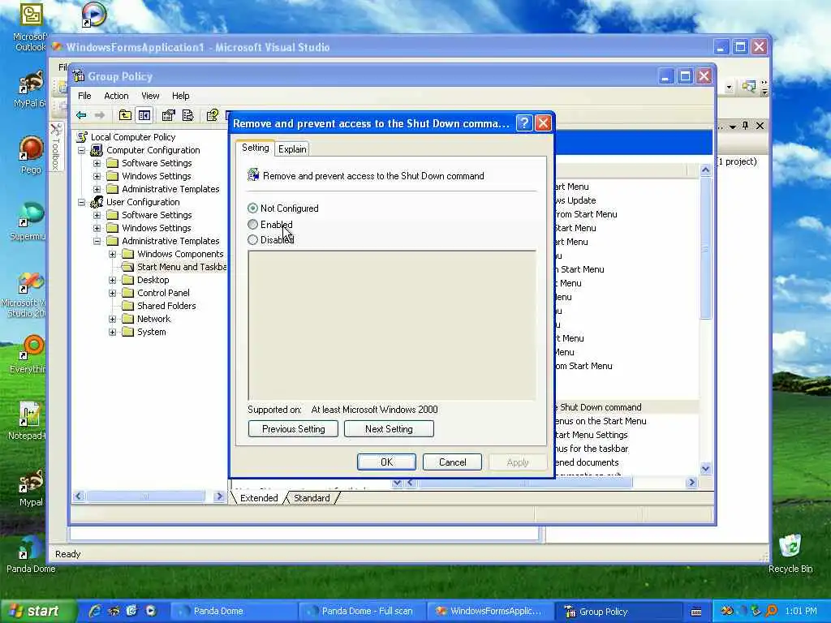Open WindowsFormsApplic... taskbar button
Screen dimensions: 831x623
coord(489,611)
